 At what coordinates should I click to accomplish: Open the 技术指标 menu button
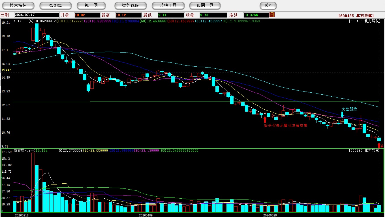point(18,5)
